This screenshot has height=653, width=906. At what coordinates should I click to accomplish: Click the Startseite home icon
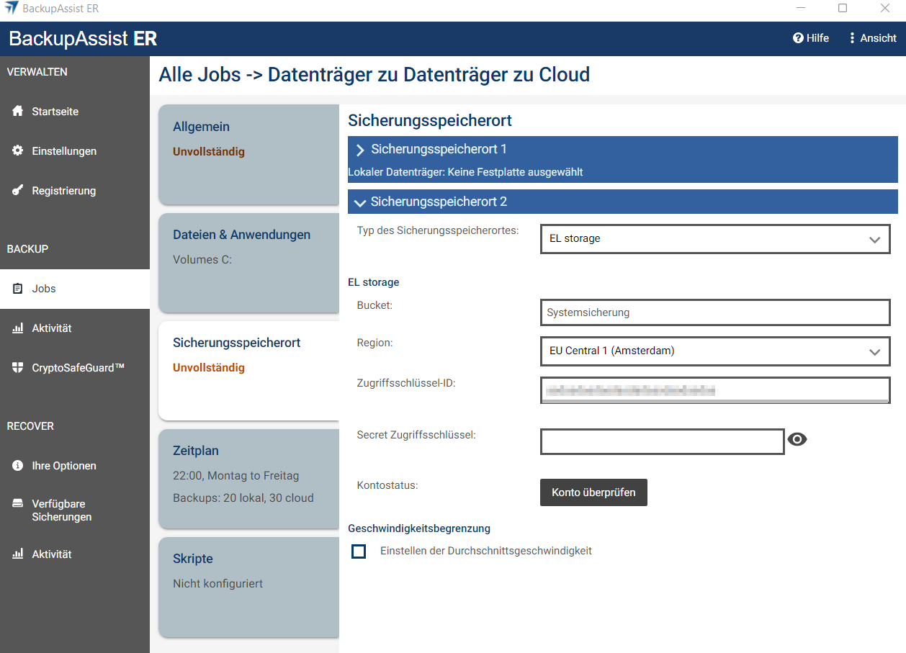(18, 112)
